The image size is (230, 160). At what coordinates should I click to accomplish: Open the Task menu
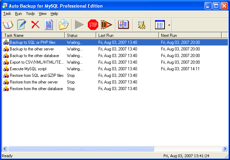click(x=7, y=14)
